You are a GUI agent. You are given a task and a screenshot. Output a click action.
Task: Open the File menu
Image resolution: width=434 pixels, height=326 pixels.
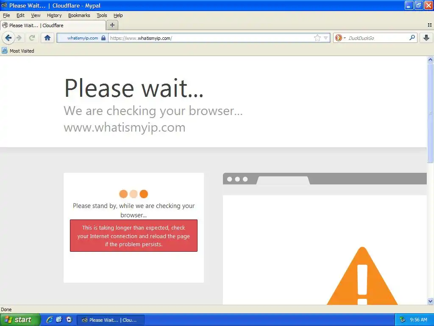point(6,16)
